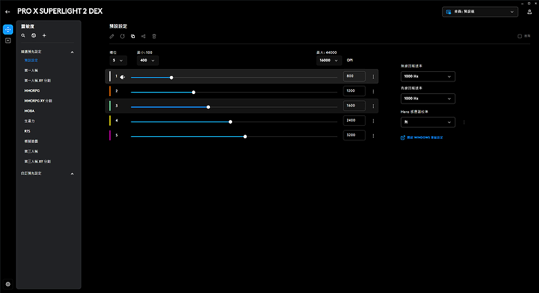
Task: Click the DPI value field showing 1600
Action: click(354, 106)
